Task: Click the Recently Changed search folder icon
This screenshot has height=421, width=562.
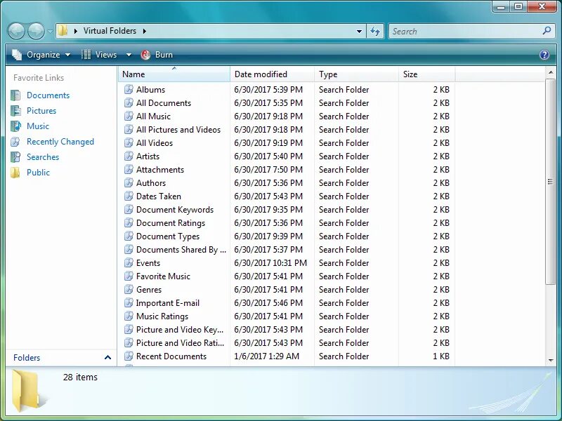Action: click(15, 142)
